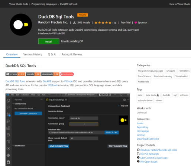Click the Notebooks category chip

(x=143, y=82)
